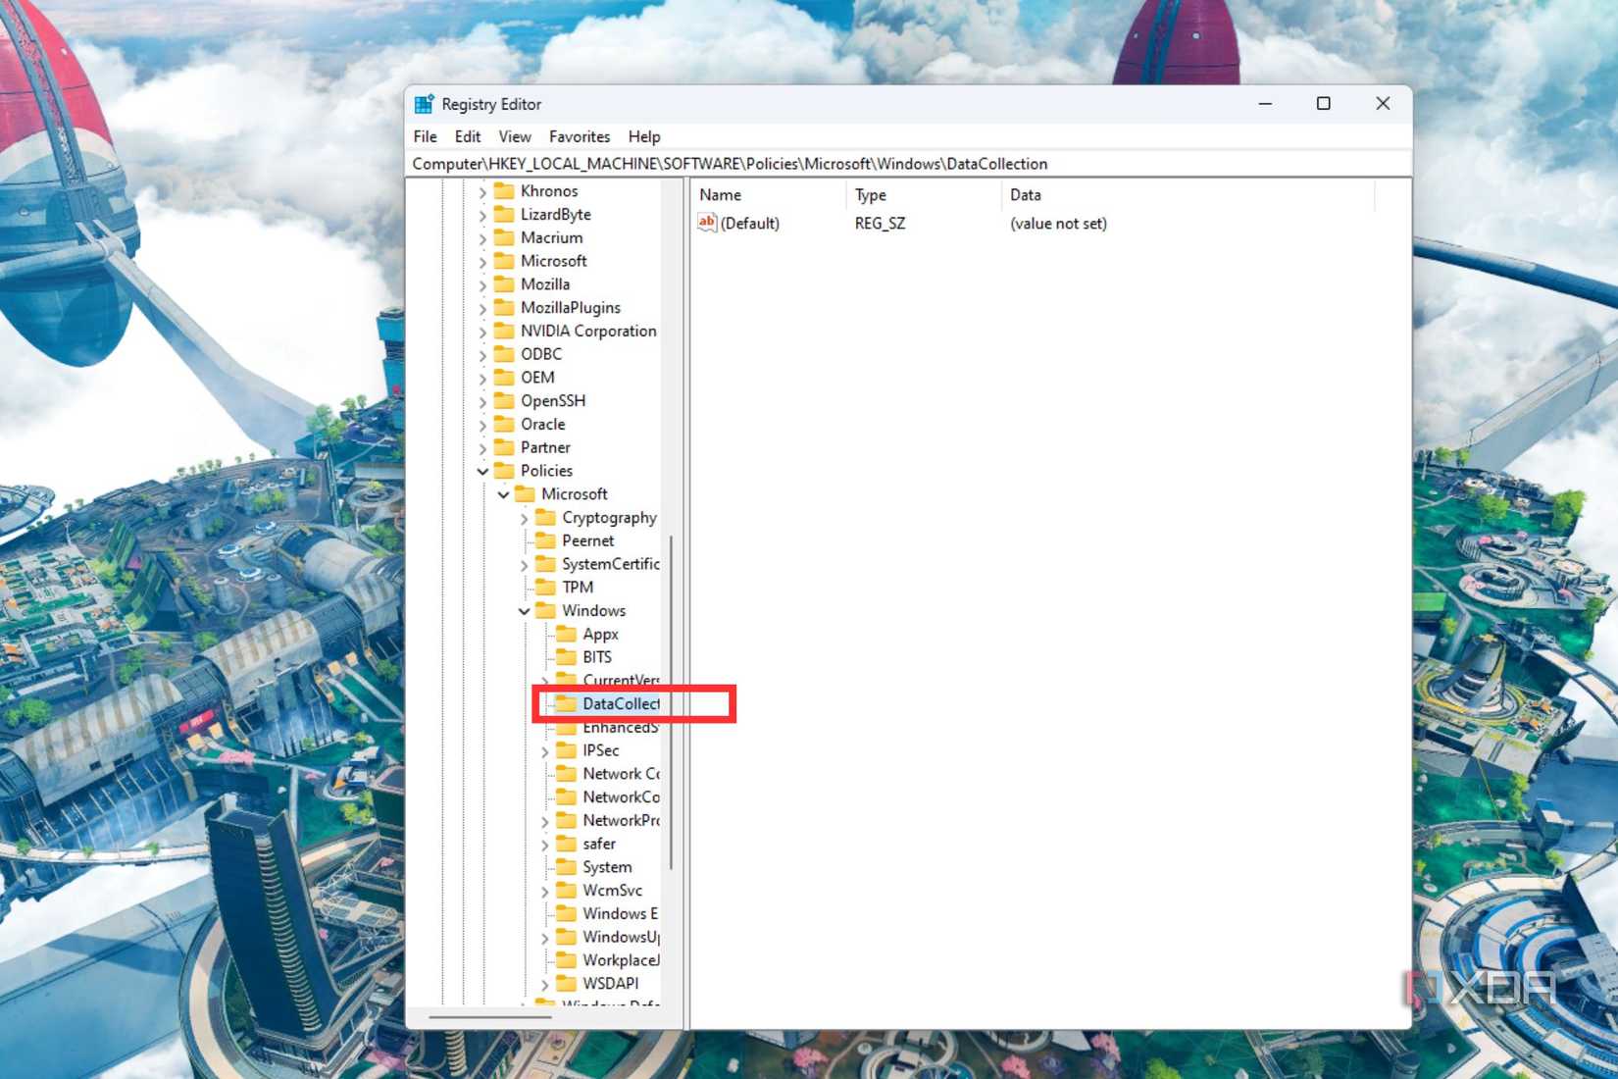The height and width of the screenshot is (1079, 1618).
Task: Click the NVIDIA Corporation folder icon
Action: click(x=503, y=331)
